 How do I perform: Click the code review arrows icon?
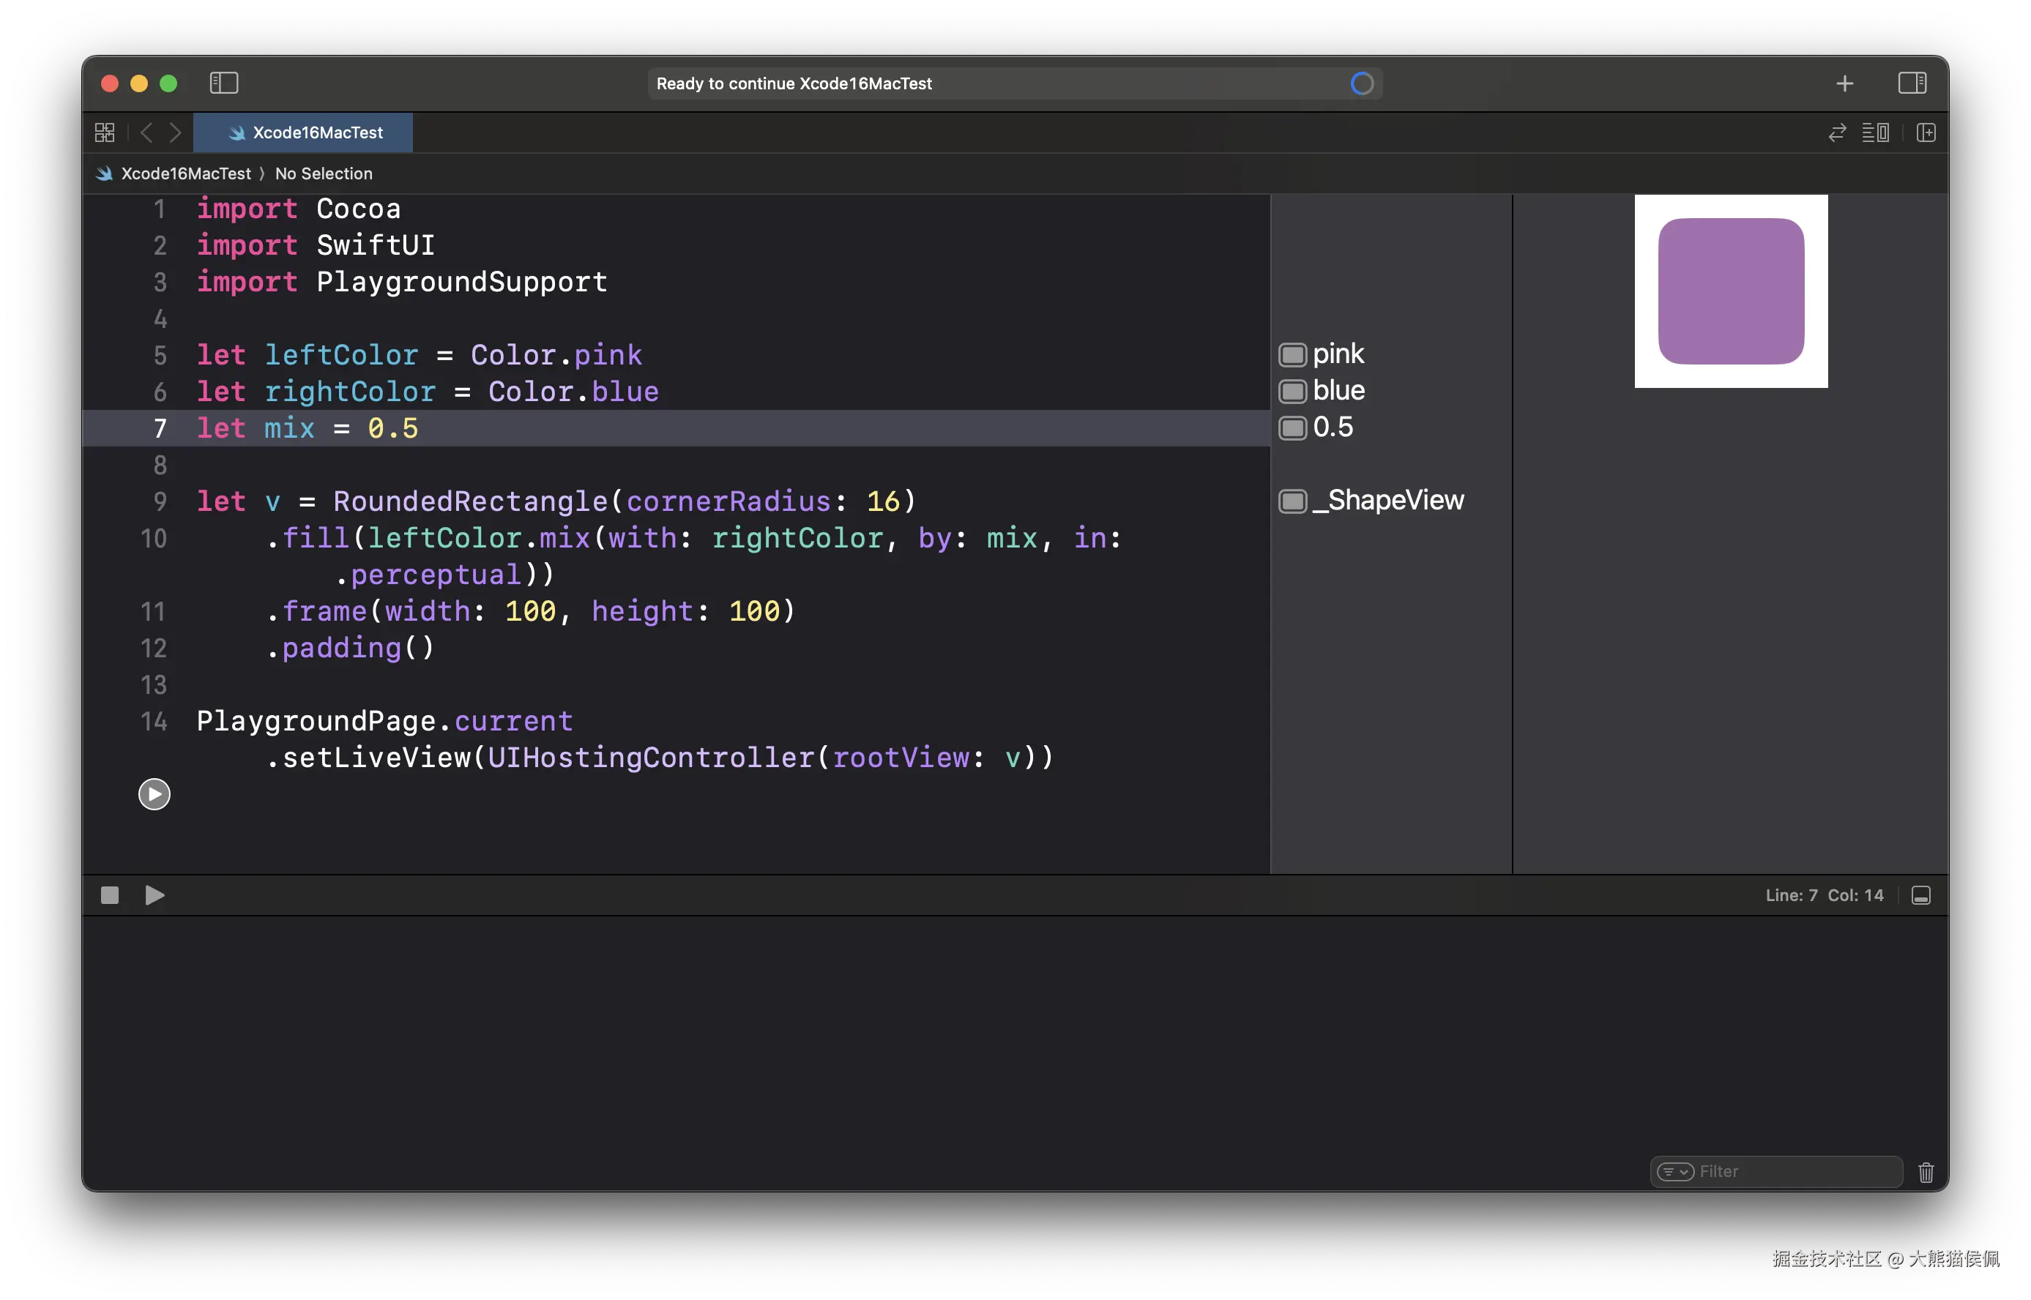point(1837,132)
